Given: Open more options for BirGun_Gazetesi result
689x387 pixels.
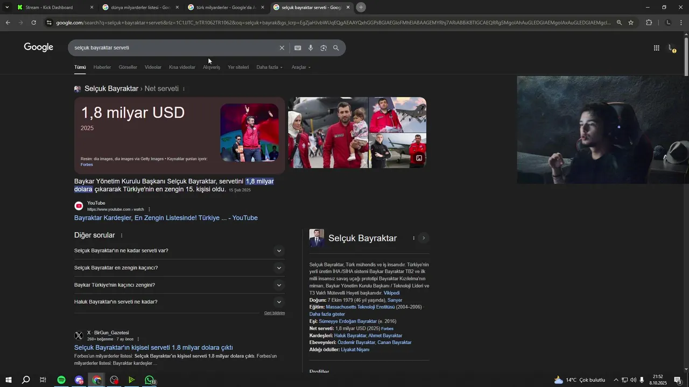Looking at the screenshot, I should [138, 339].
